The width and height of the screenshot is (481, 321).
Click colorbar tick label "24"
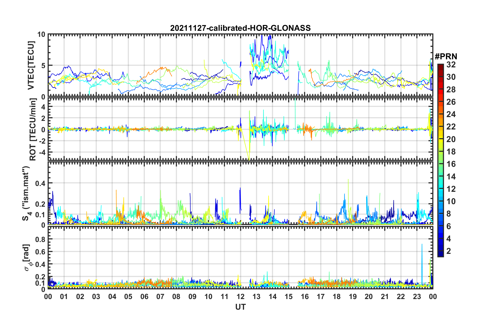click(451, 114)
